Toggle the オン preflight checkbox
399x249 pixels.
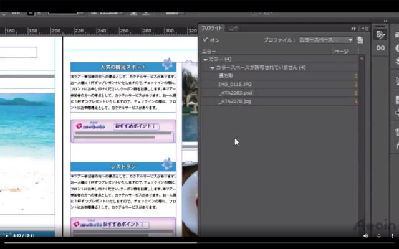[205, 40]
